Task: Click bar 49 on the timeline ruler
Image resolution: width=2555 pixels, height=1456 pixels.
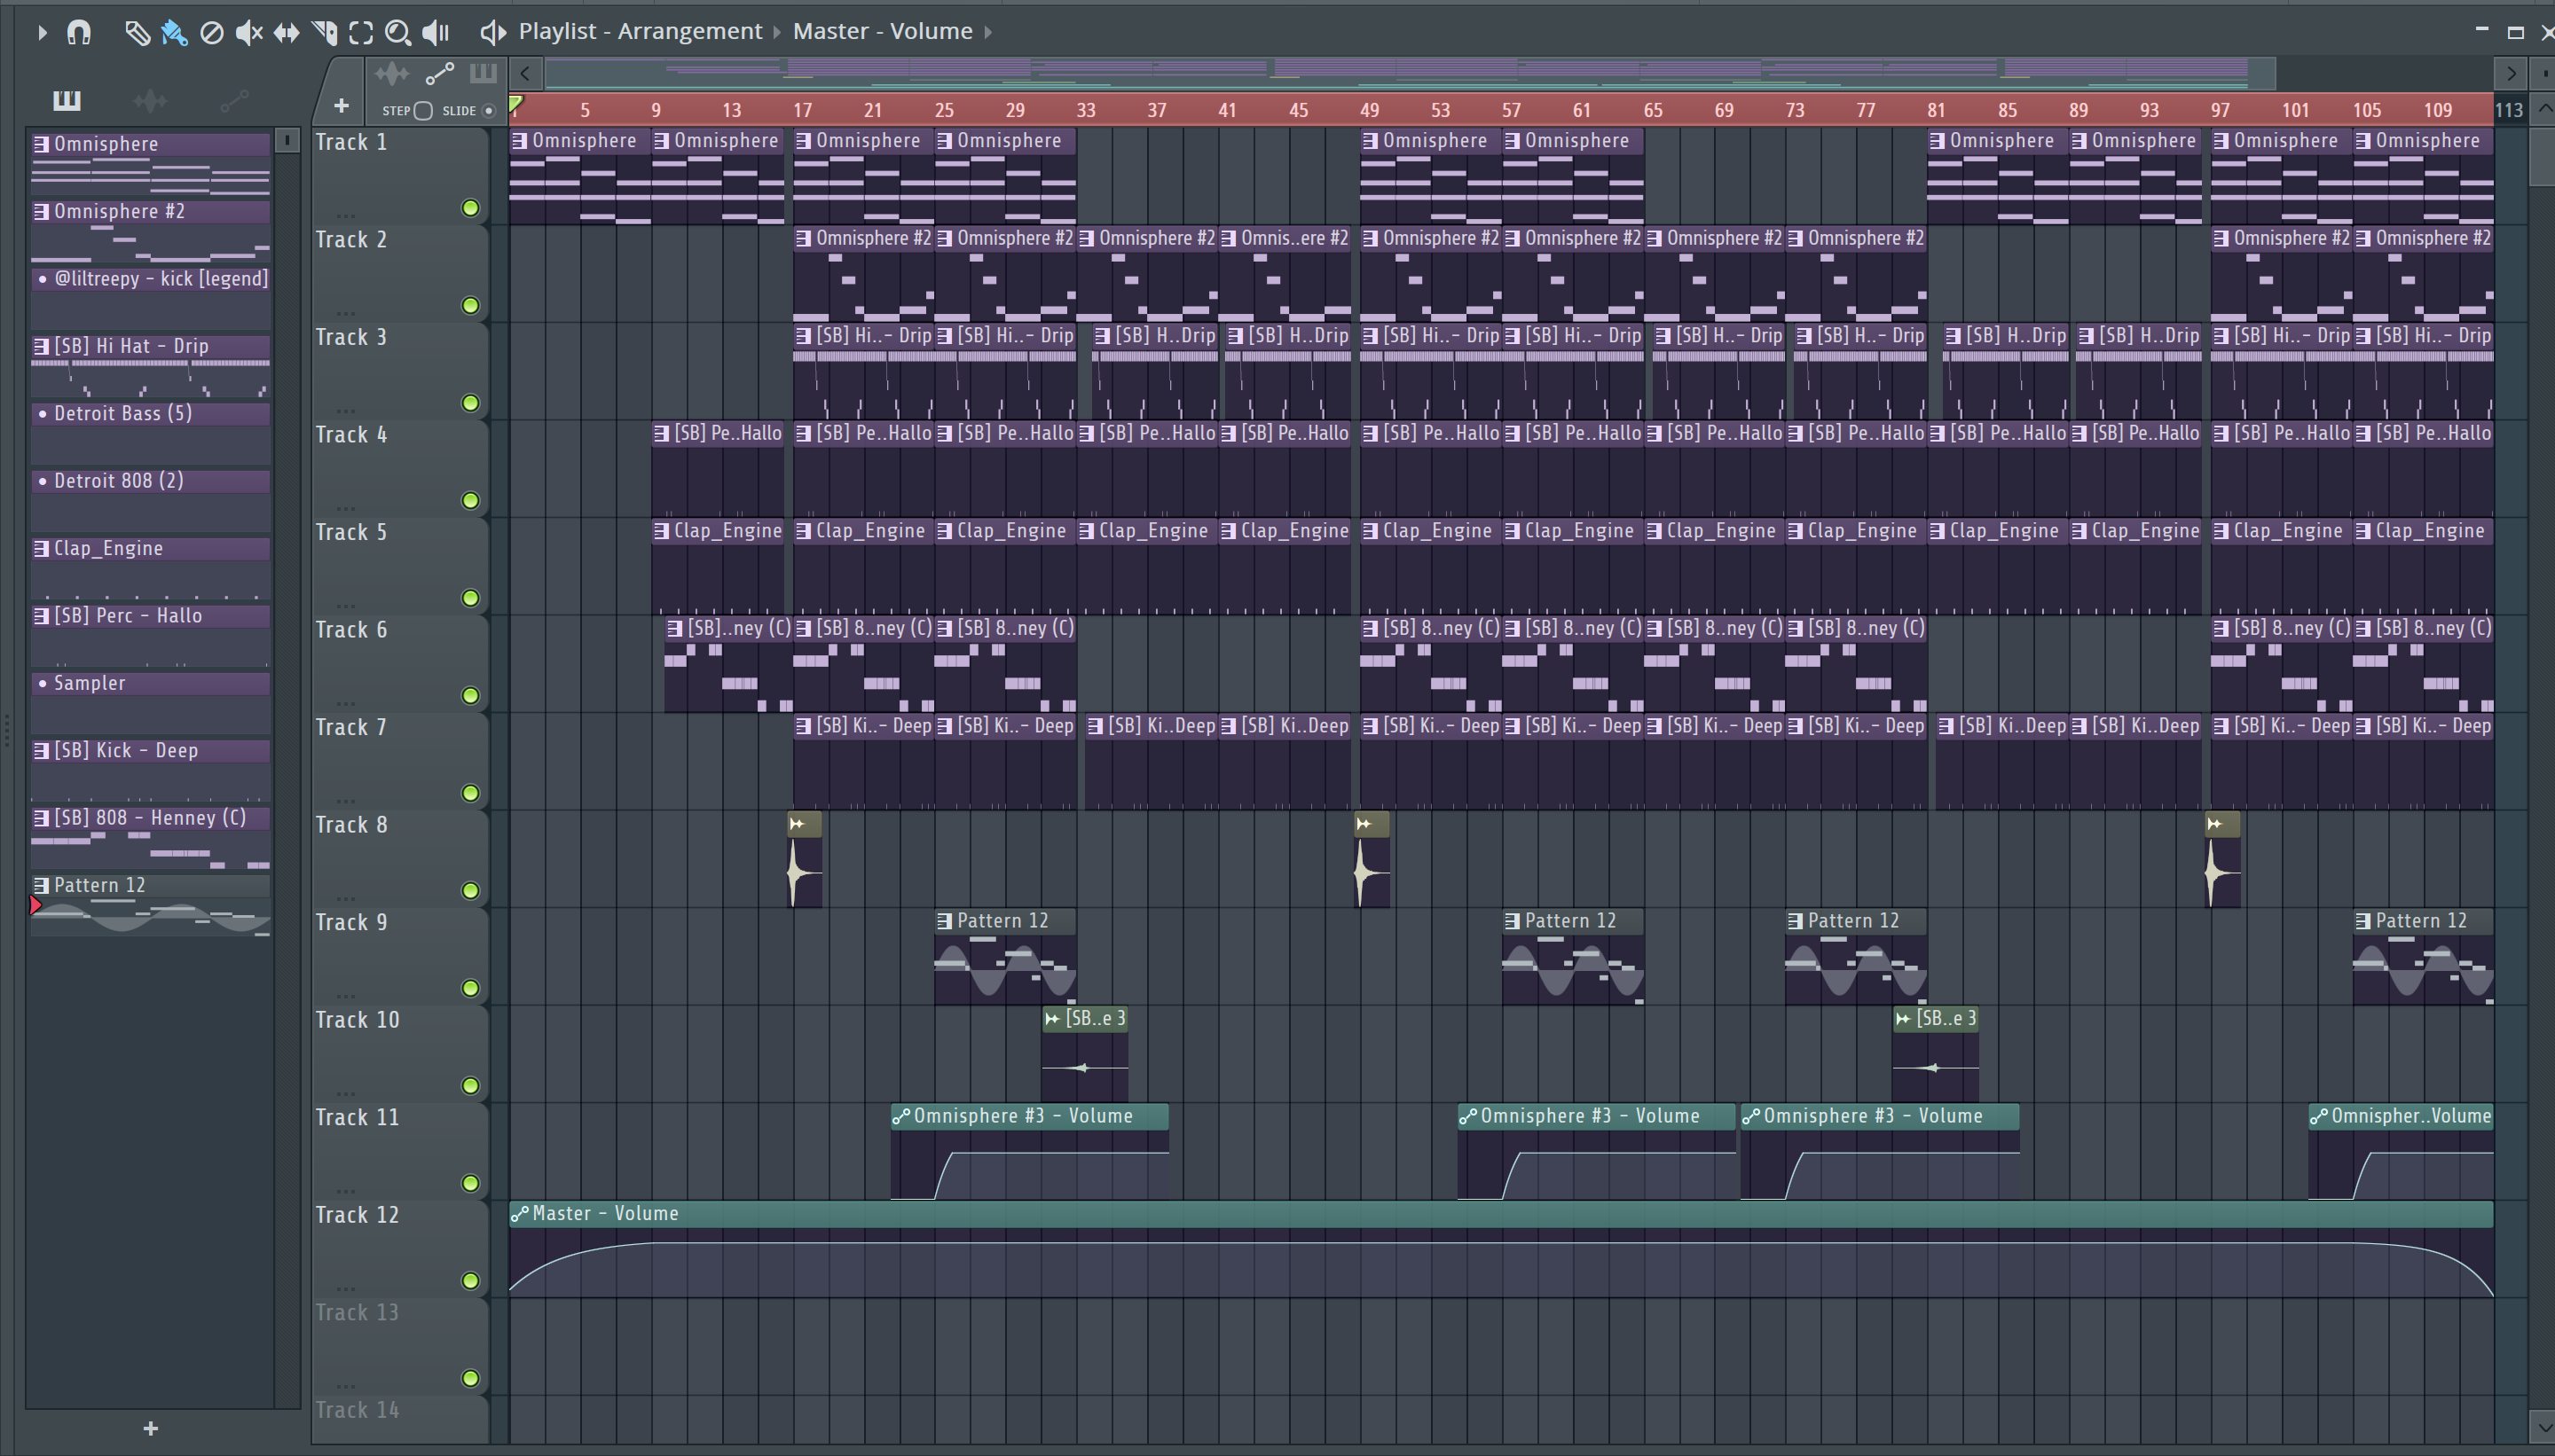Action: [1369, 110]
